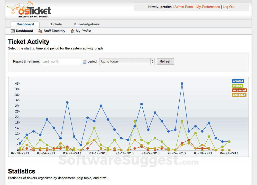Click the yellow "assigned" legend badge
This screenshot has width=257, height=185.
239,95
